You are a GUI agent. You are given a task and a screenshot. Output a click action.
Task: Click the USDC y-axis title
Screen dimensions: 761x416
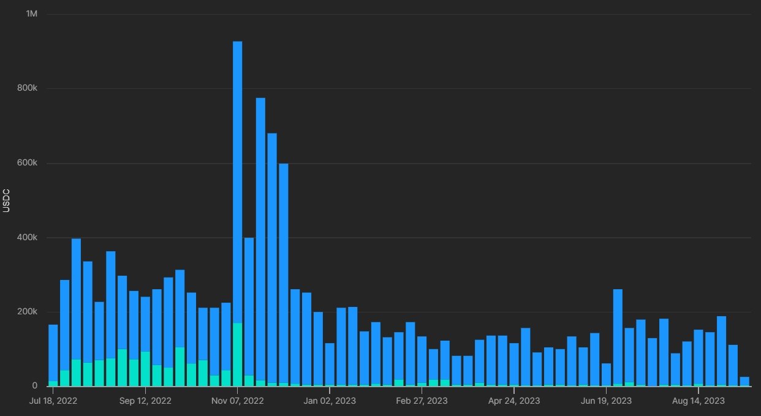(7, 200)
